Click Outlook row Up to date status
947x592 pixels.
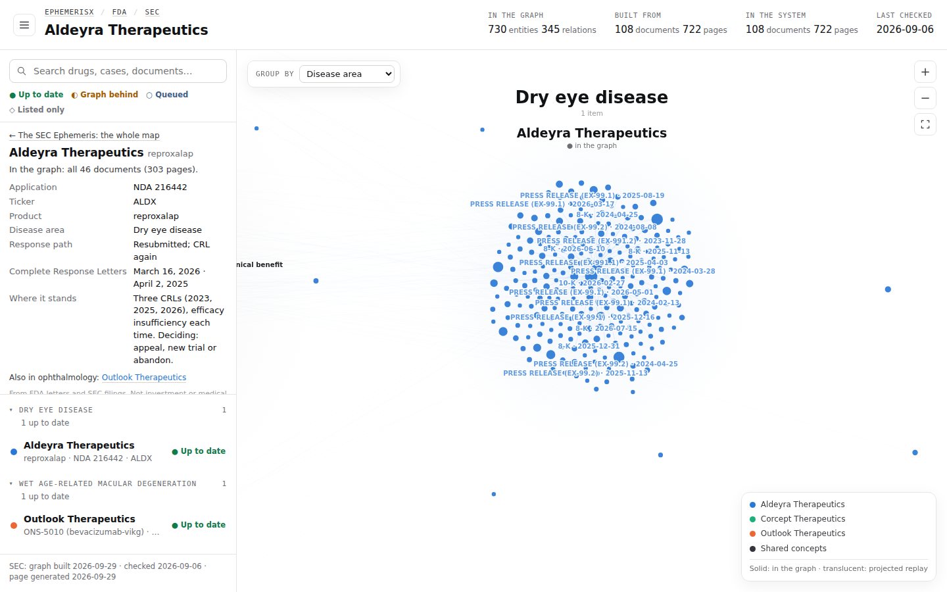(x=199, y=525)
